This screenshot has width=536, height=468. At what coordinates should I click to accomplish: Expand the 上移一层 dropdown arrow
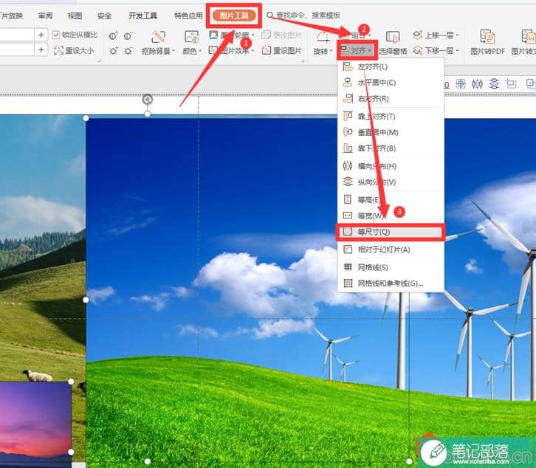point(457,35)
